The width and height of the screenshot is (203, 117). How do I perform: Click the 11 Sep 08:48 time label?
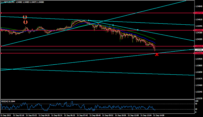95,115
